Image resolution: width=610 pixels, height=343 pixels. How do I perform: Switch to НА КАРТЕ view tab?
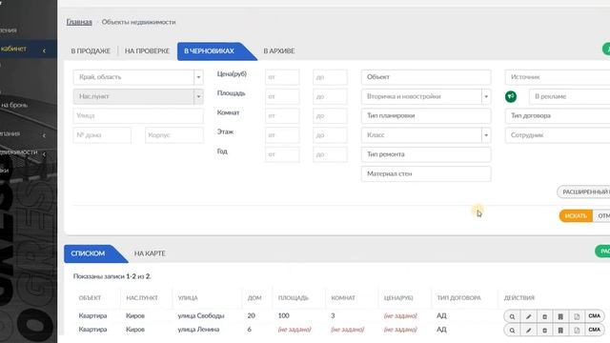click(150, 253)
